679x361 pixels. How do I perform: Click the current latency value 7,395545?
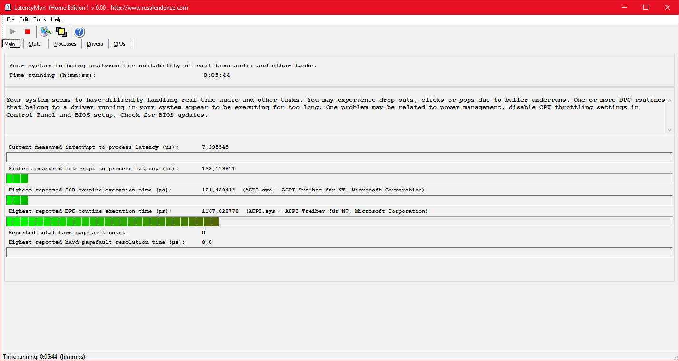(215, 147)
